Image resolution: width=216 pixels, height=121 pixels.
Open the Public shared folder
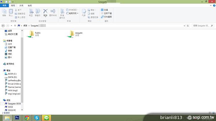(34, 34)
